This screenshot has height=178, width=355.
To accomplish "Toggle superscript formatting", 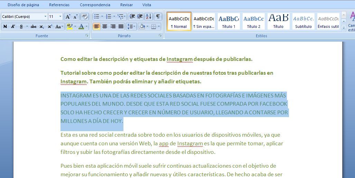I will coord(50,27).
